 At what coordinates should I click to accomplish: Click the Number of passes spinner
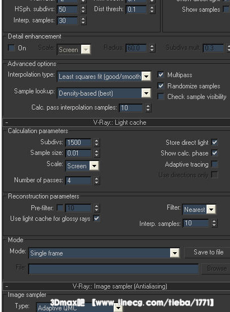coord(97,181)
